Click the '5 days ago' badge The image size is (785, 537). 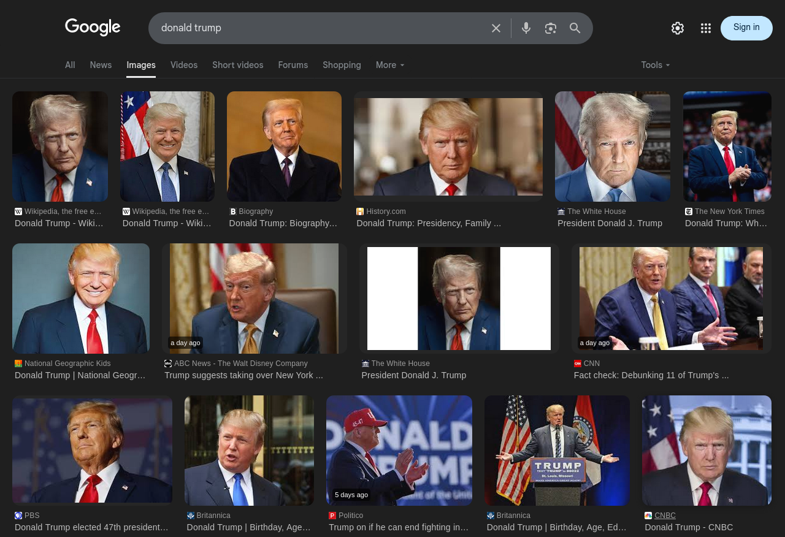[x=351, y=495]
